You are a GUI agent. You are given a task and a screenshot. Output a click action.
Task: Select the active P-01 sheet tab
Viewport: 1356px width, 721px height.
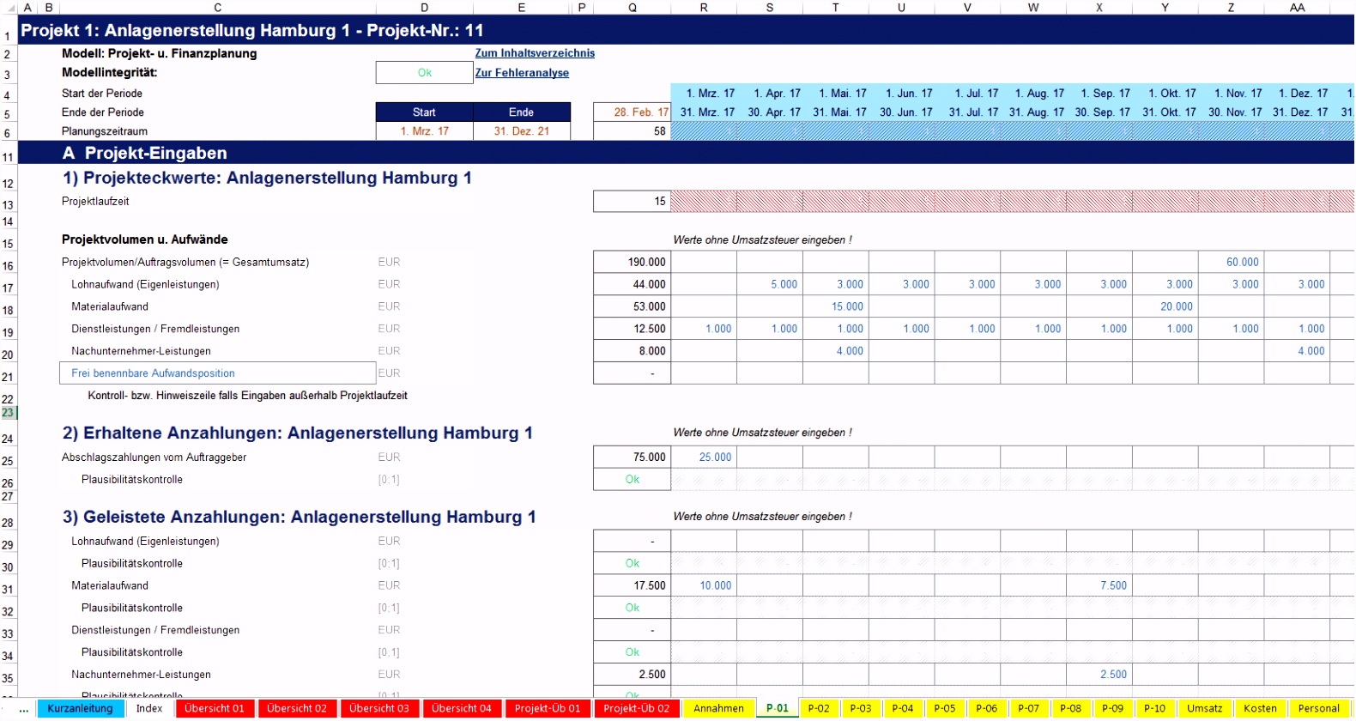tap(778, 708)
